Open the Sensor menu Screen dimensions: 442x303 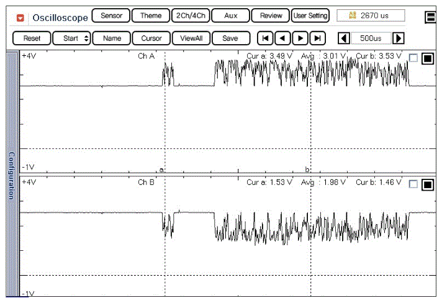coord(111,16)
